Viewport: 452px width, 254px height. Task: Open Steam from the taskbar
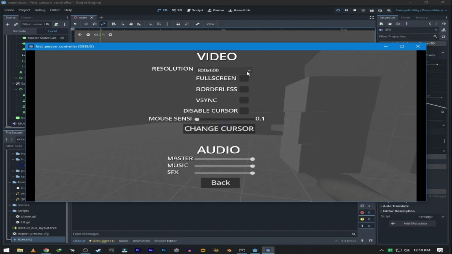[x=98, y=250]
